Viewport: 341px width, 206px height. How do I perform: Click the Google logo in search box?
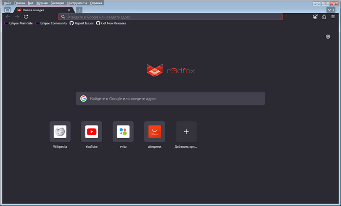83,99
